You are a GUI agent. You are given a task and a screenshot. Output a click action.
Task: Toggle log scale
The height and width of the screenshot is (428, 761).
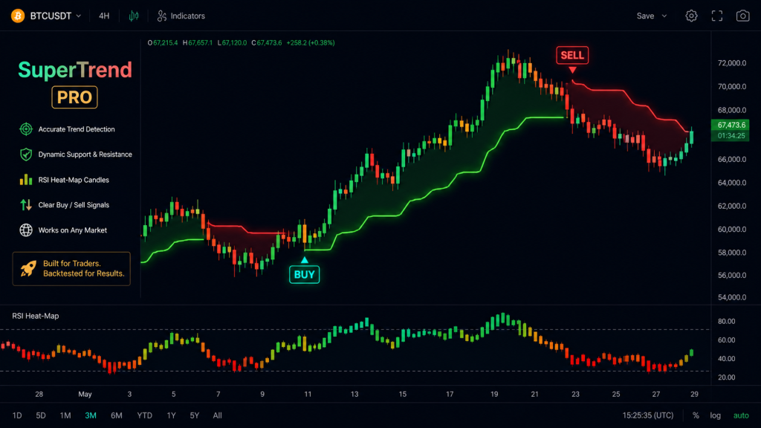[x=716, y=415]
